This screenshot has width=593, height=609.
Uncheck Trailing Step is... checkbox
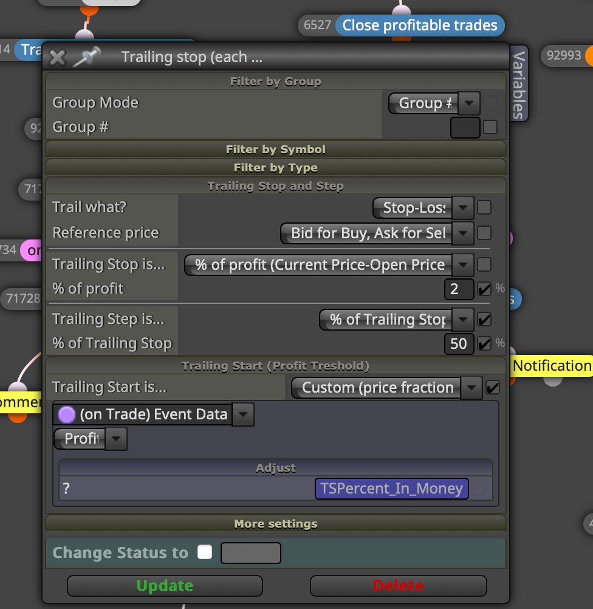click(484, 319)
